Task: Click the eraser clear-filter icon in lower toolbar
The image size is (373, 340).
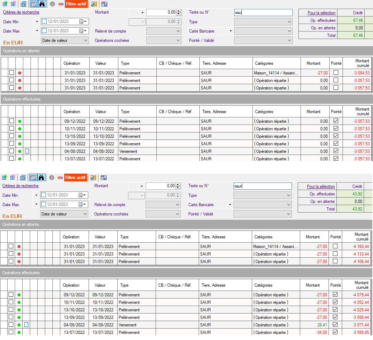Action: coord(60,178)
